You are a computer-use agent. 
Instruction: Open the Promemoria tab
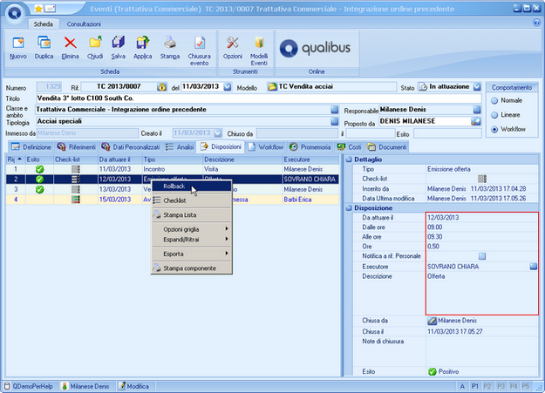click(310, 147)
